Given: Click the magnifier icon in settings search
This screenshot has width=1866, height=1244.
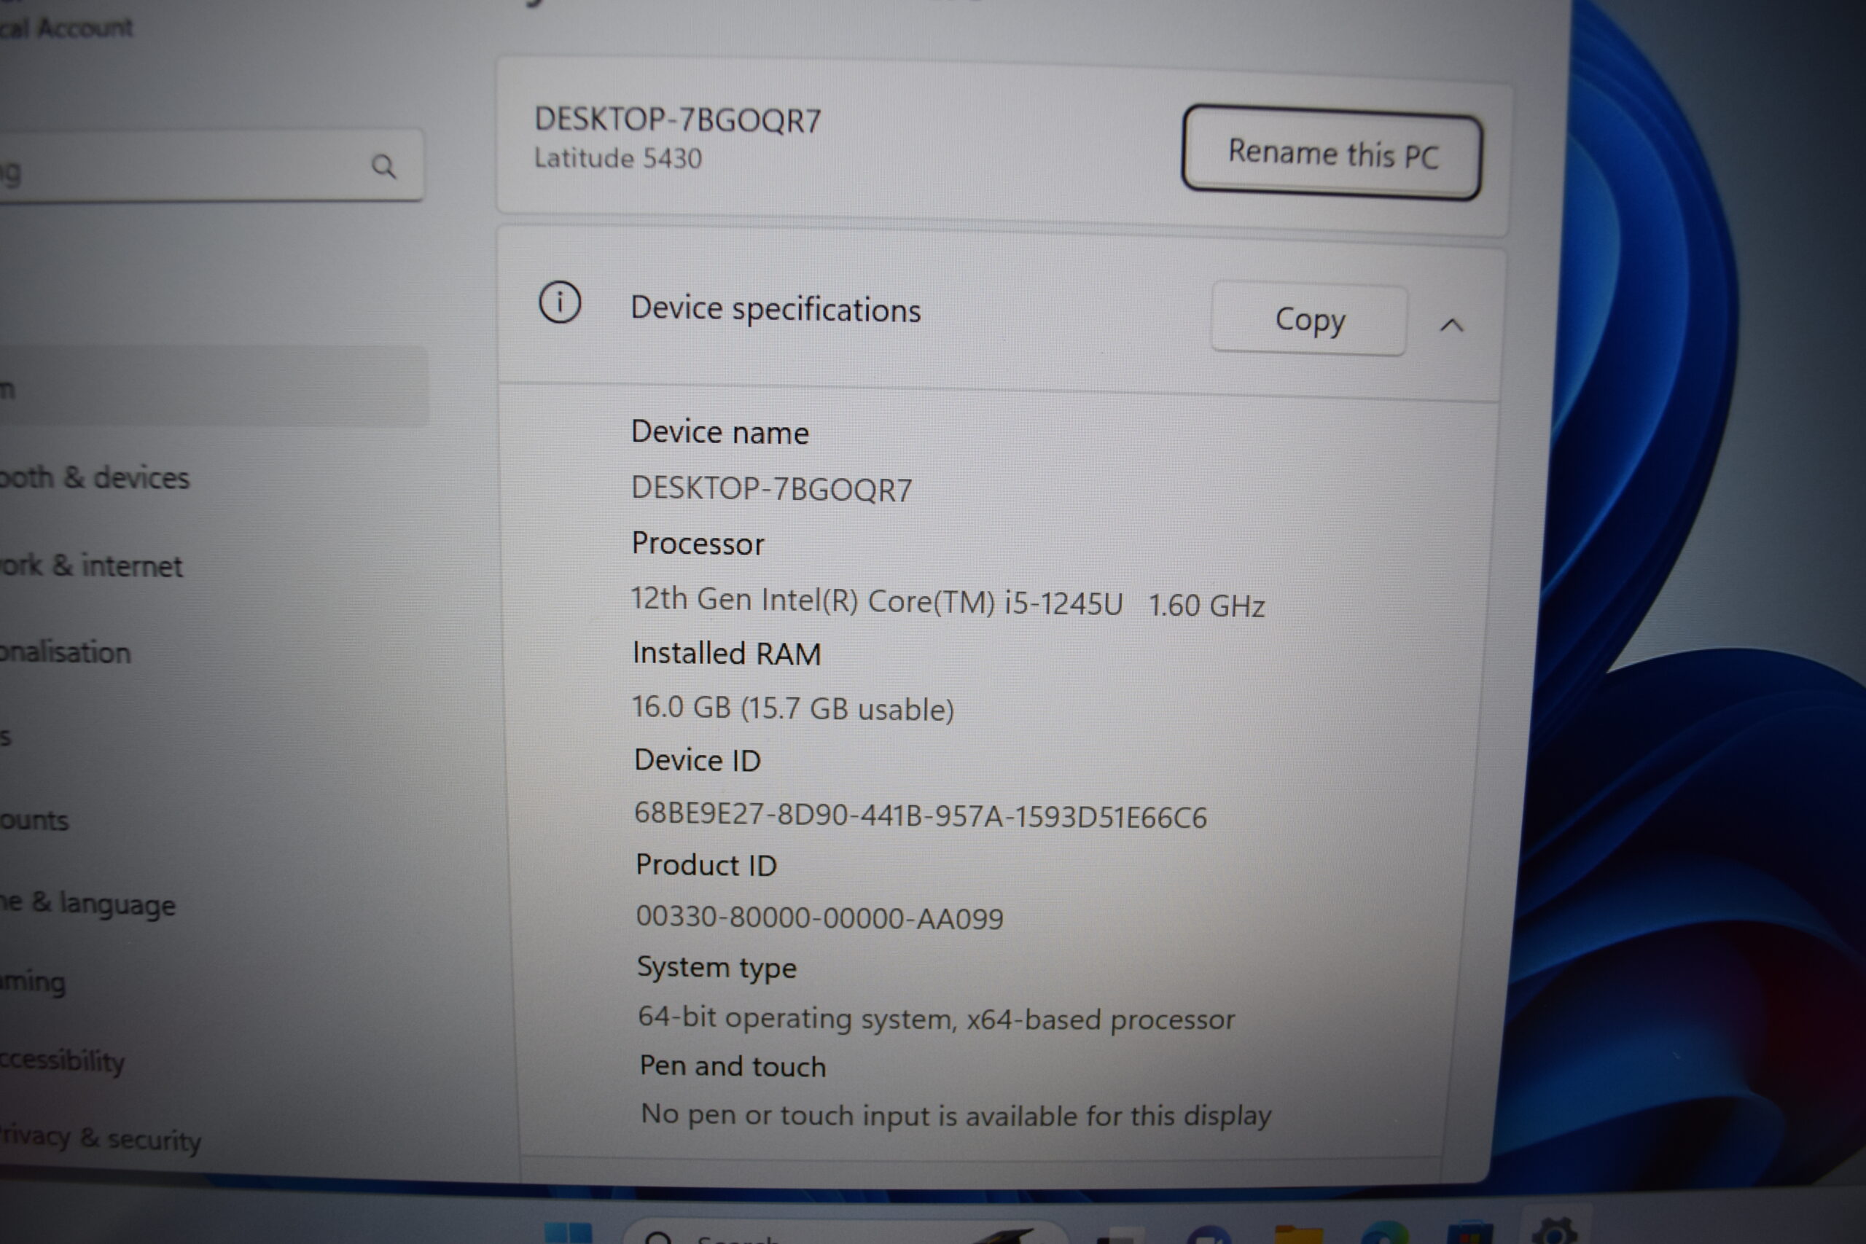Looking at the screenshot, I should pyautogui.click(x=383, y=166).
